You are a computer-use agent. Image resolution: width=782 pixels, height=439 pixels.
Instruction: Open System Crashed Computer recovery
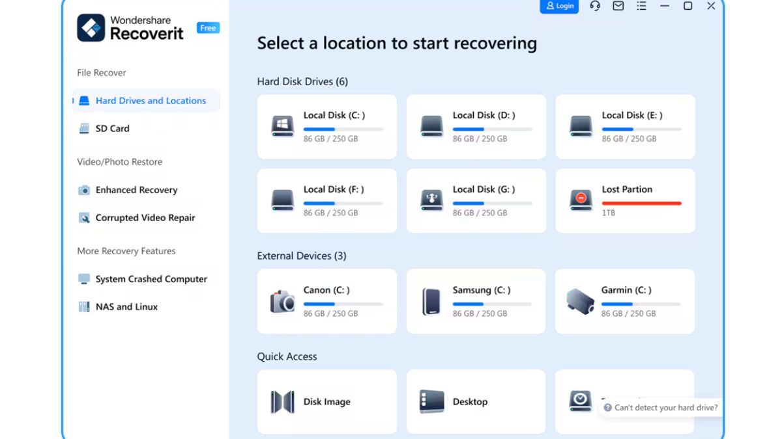coord(151,278)
